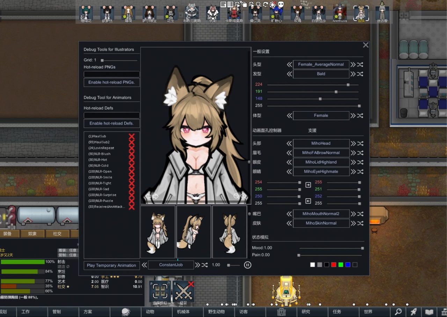Select the (100)NLR-Surprise animation entry
The image size is (447, 317).
pyautogui.click(x=102, y=195)
